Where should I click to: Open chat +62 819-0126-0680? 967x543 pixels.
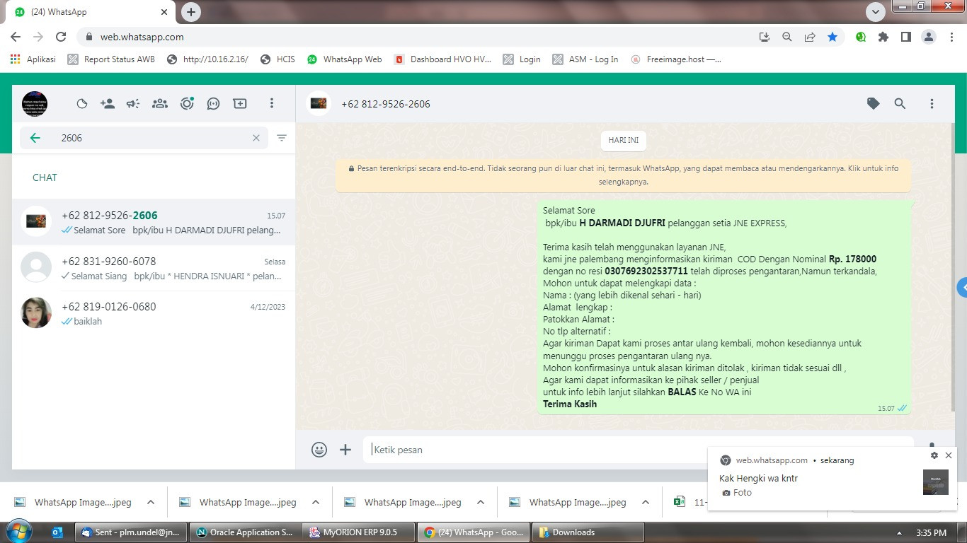[x=154, y=313]
